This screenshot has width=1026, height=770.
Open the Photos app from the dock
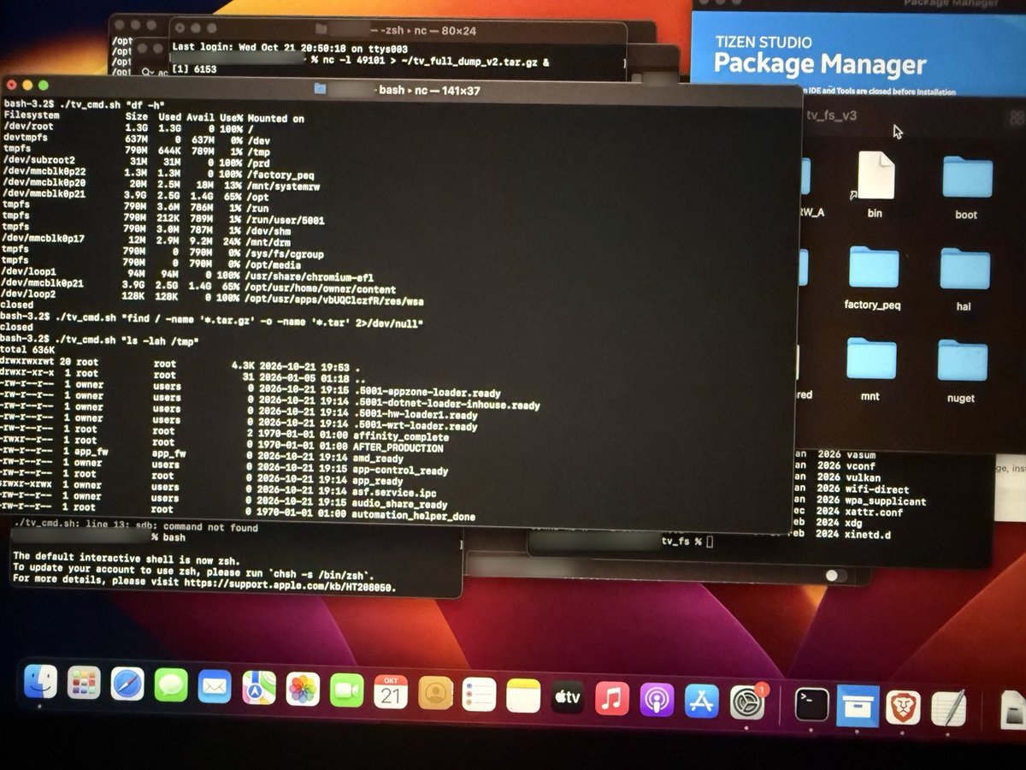tap(303, 689)
